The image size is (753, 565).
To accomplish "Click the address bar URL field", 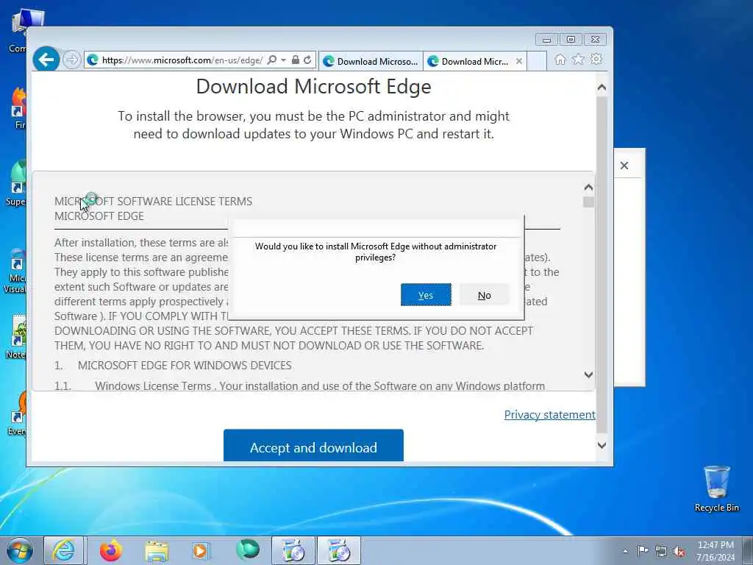I will [x=182, y=60].
